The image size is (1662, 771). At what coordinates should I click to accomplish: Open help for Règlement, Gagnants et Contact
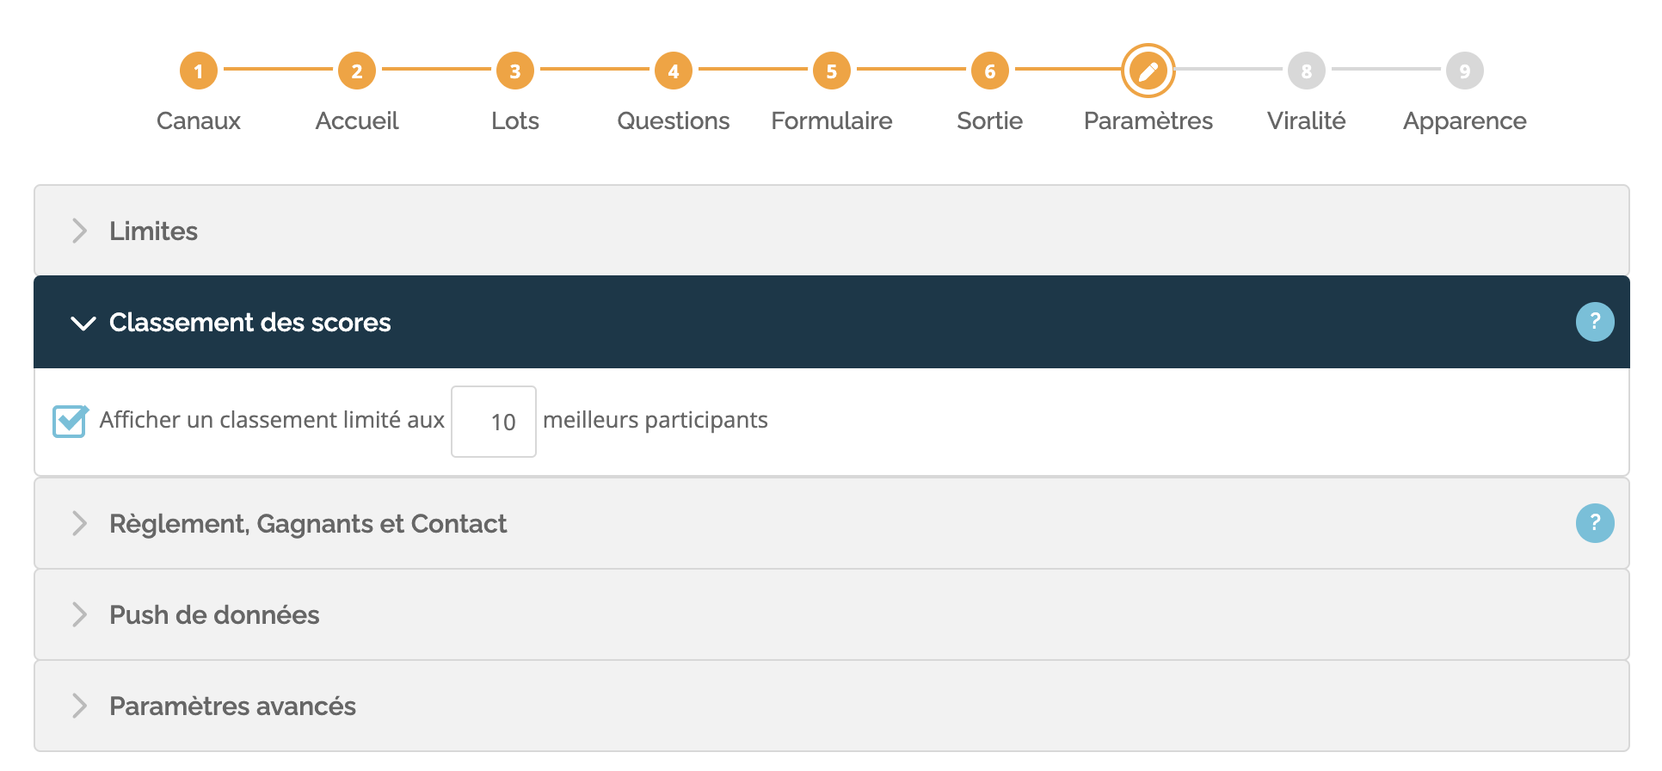(x=1595, y=523)
